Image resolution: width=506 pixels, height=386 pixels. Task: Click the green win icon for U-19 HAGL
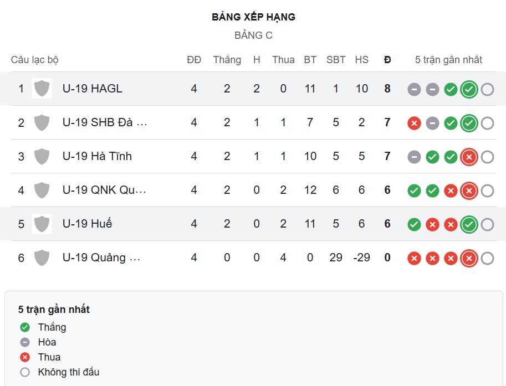450,89
